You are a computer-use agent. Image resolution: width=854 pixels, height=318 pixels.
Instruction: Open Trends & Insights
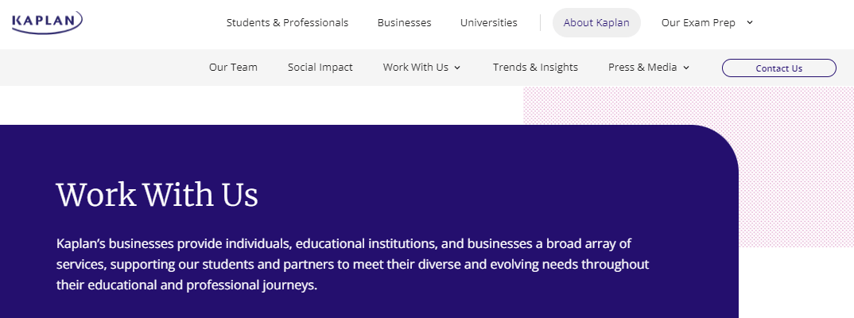click(535, 68)
